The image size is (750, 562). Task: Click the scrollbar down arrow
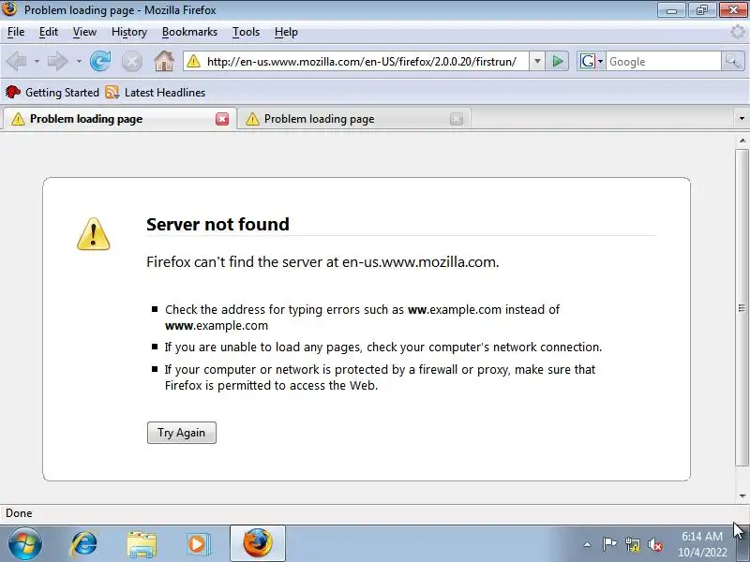pyautogui.click(x=742, y=496)
